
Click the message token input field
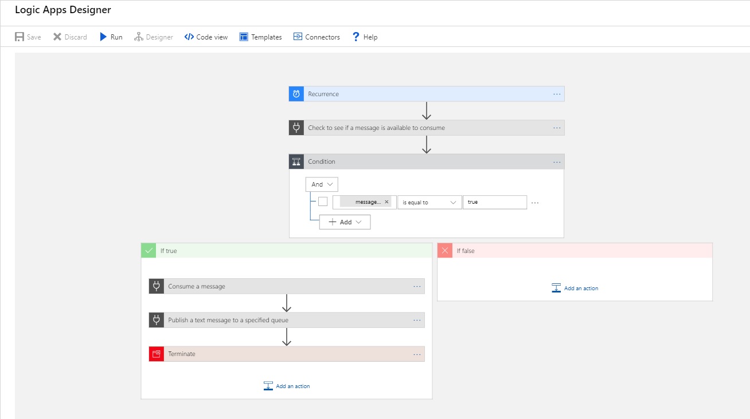(x=364, y=202)
